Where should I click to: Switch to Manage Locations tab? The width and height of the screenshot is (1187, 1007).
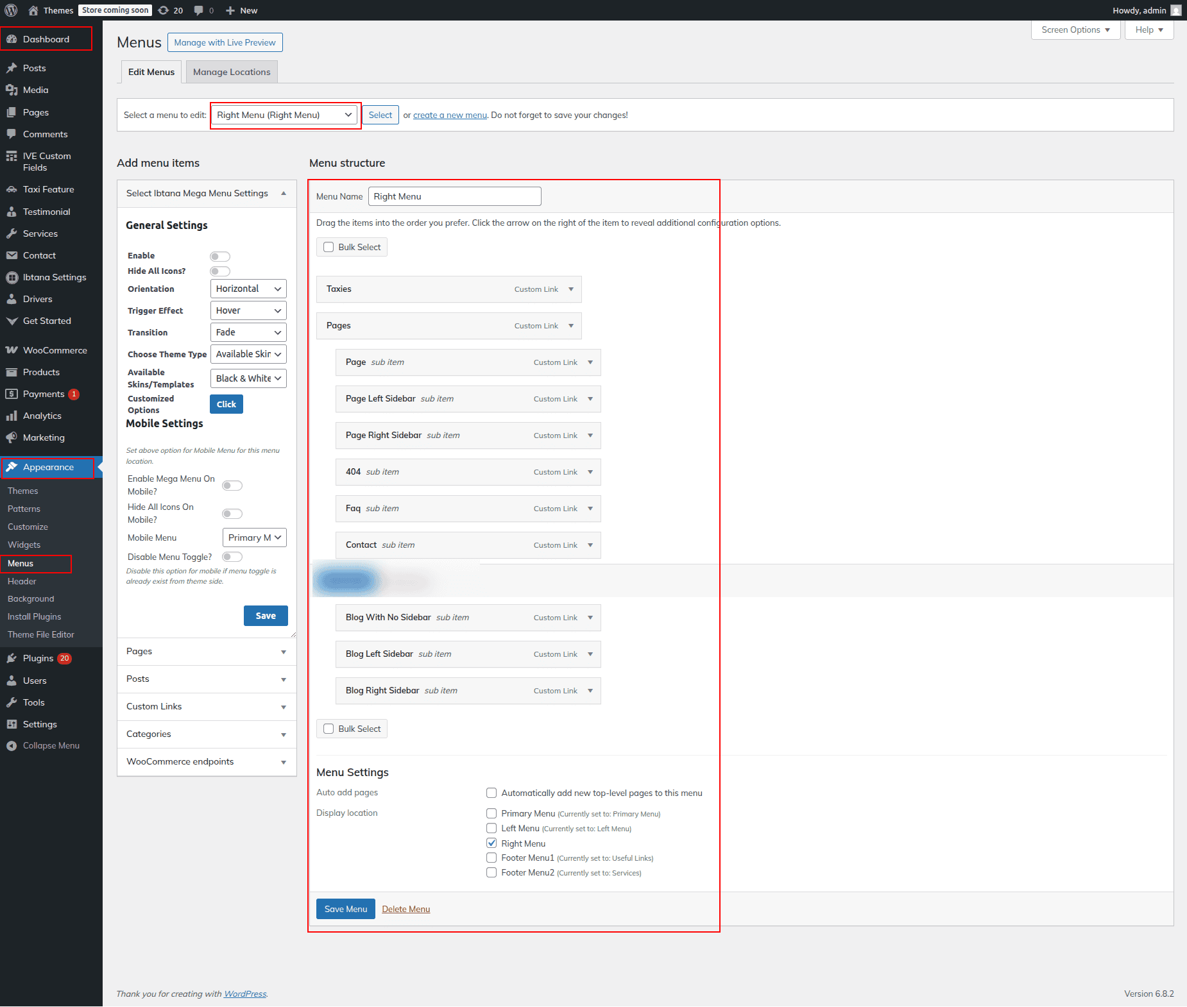(232, 72)
